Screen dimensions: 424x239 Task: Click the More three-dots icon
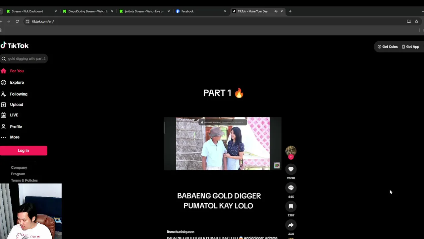[3, 137]
